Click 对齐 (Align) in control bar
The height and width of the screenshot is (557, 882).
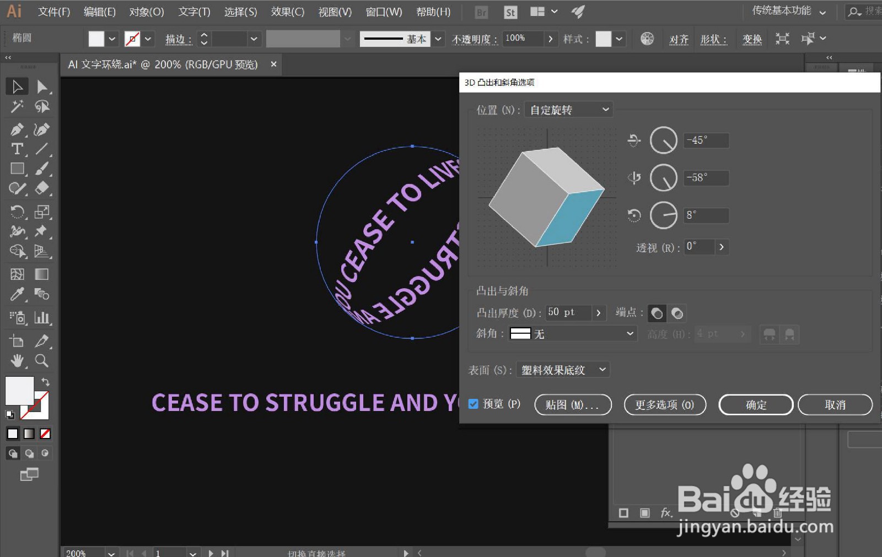[679, 39]
